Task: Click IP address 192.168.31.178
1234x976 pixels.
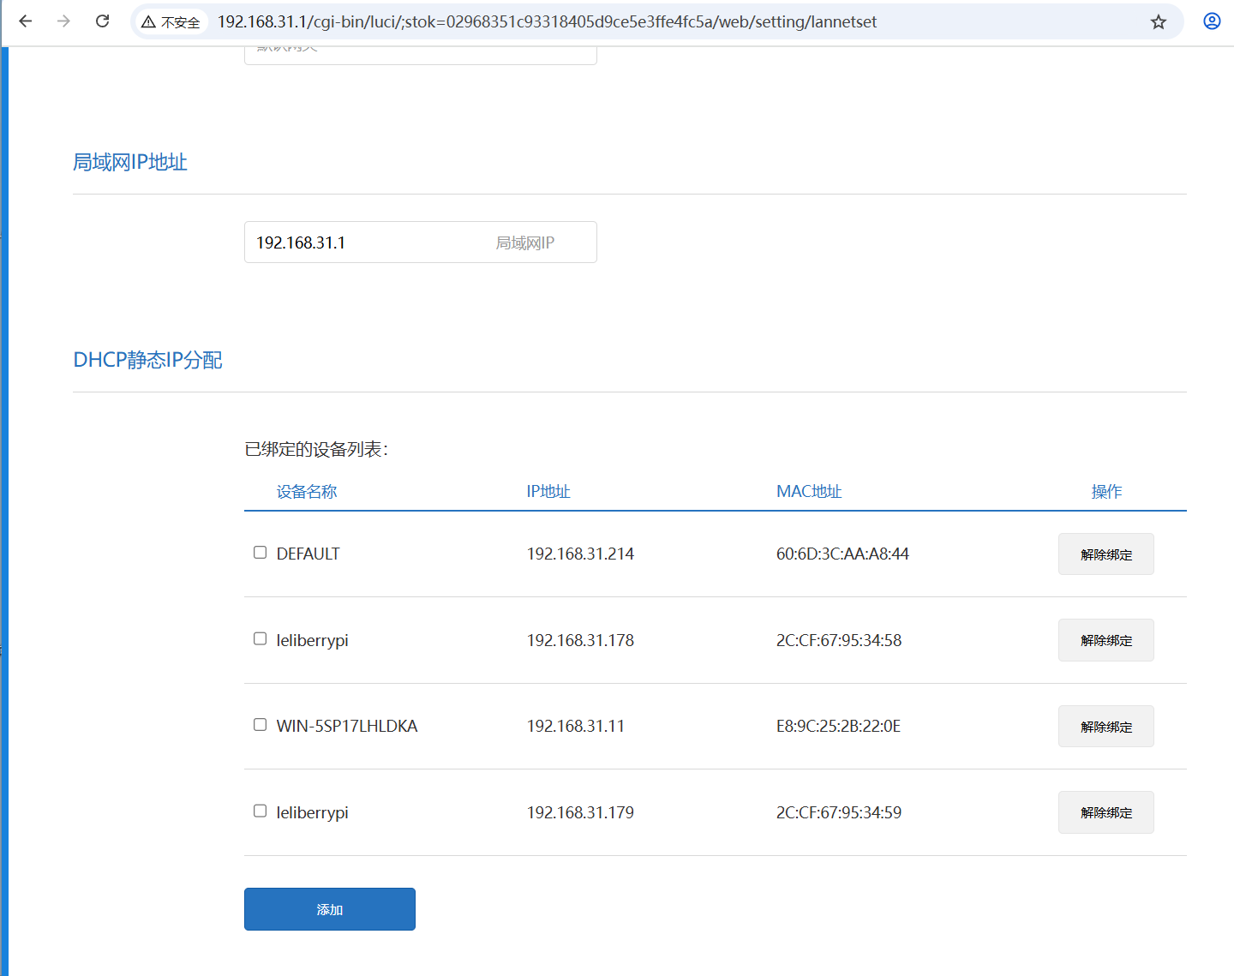Action: coord(580,641)
